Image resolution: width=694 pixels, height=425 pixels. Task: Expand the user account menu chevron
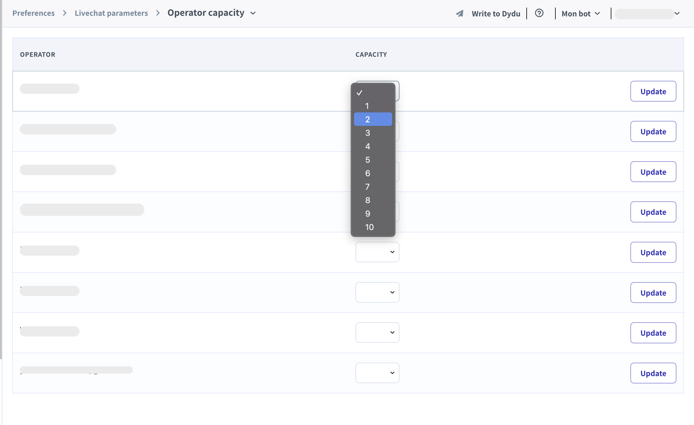(x=677, y=13)
